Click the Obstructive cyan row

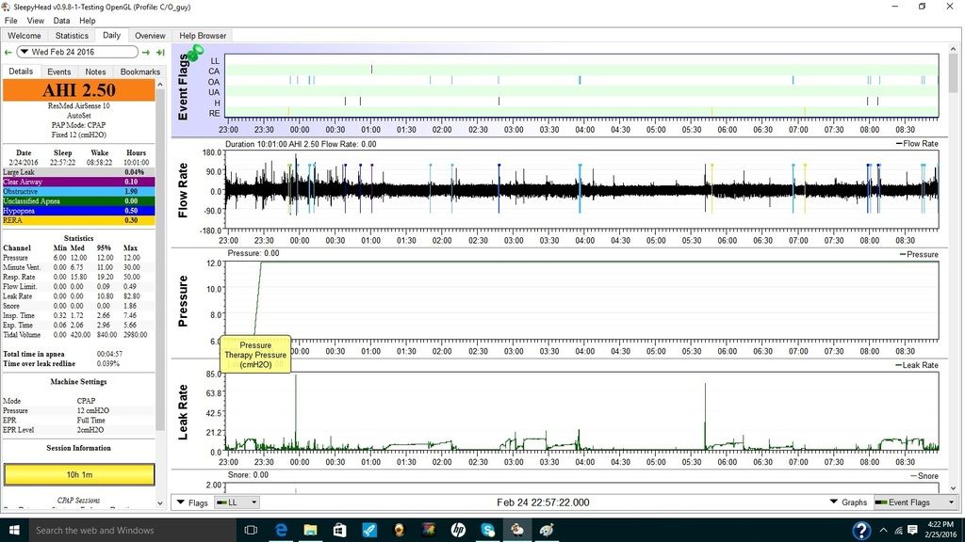tap(79, 192)
